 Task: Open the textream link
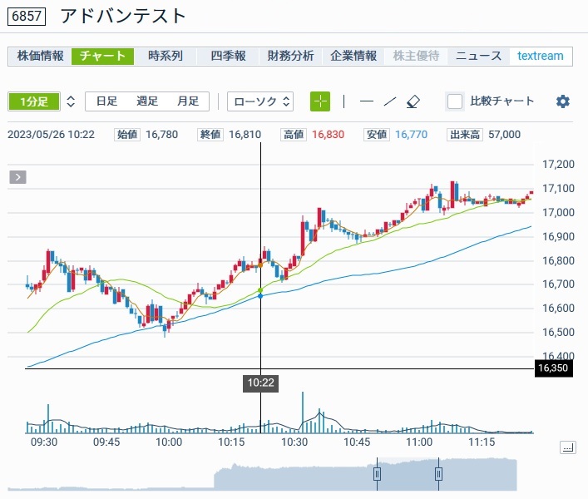540,56
